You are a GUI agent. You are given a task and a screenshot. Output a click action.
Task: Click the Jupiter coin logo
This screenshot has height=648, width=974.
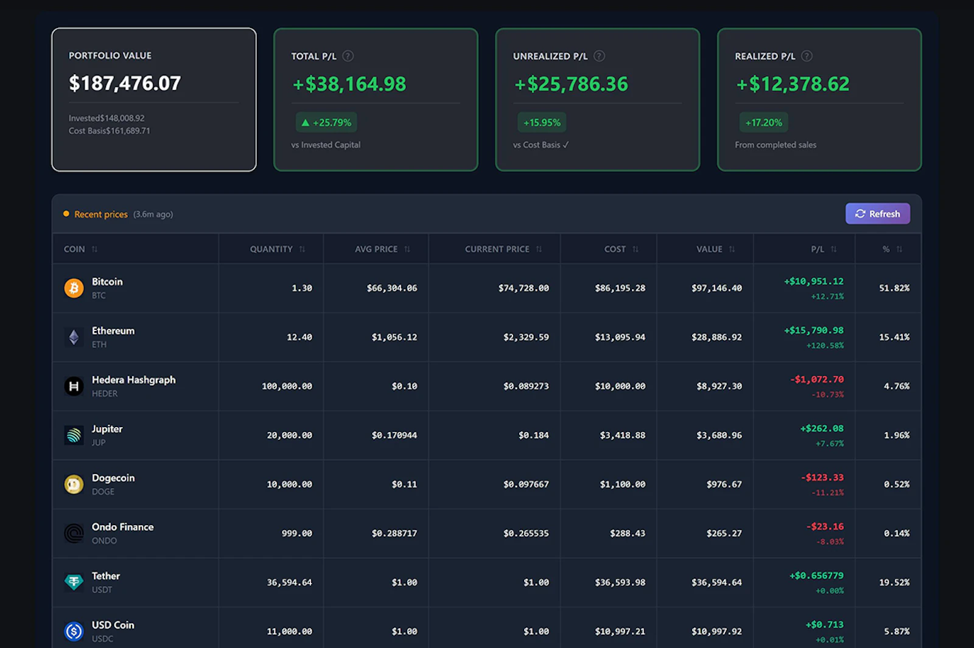[x=74, y=435]
